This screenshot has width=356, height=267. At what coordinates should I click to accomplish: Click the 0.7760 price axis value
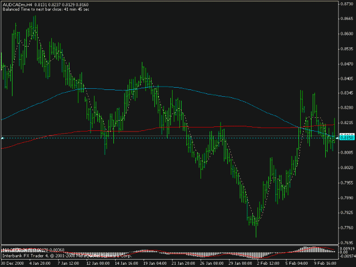347,228
